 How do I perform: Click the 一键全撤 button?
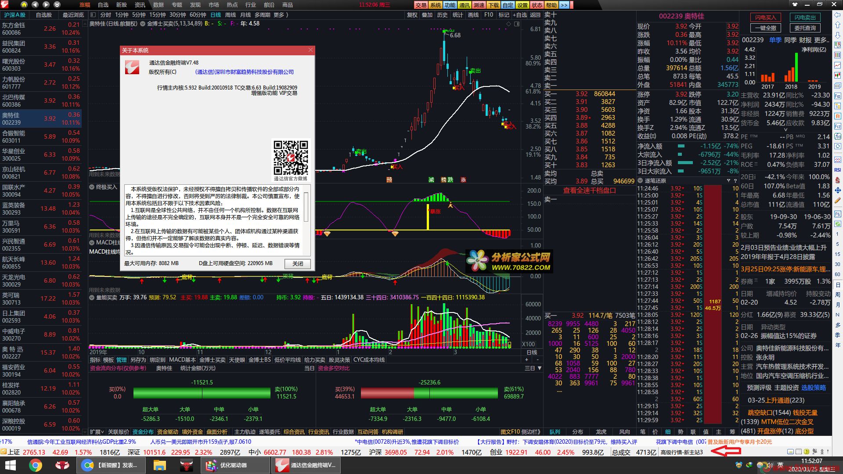pyautogui.click(x=765, y=28)
